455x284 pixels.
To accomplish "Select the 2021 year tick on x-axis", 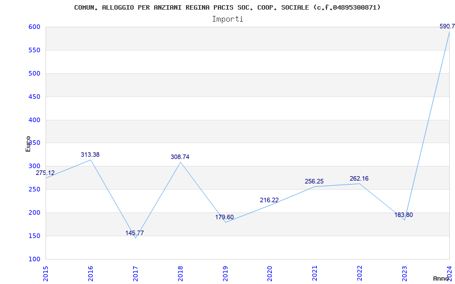I will [315, 272].
